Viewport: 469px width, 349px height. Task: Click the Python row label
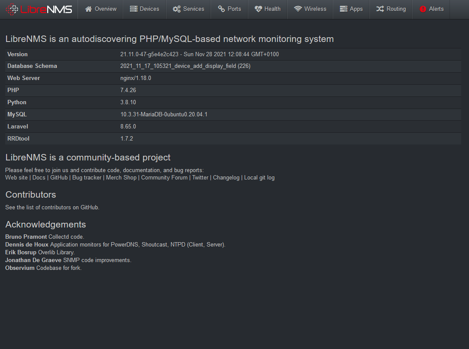point(17,102)
